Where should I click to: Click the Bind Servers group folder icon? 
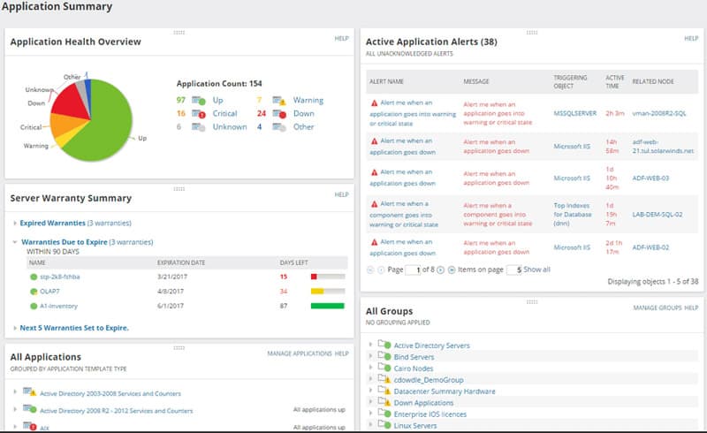tap(384, 356)
